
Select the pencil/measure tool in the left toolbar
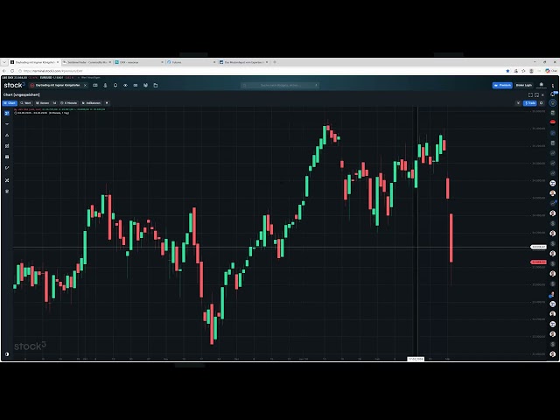click(x=7, y=167)
